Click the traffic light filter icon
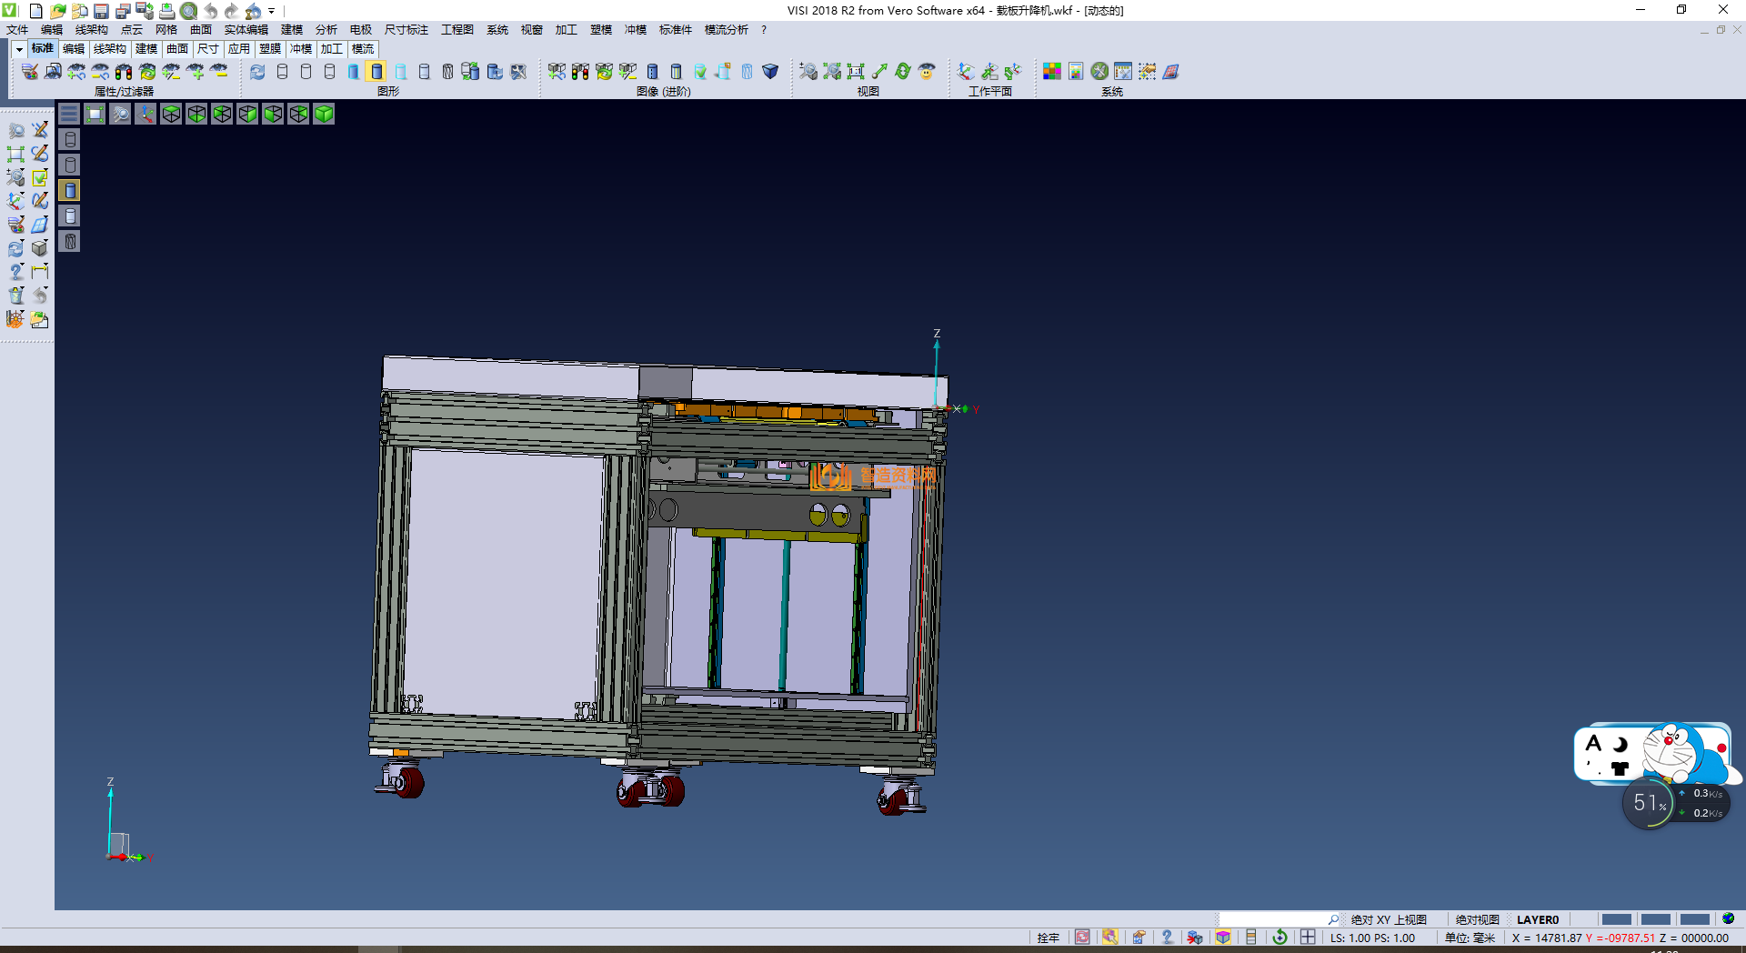1746x953 pixels. (x=124, y=71)
